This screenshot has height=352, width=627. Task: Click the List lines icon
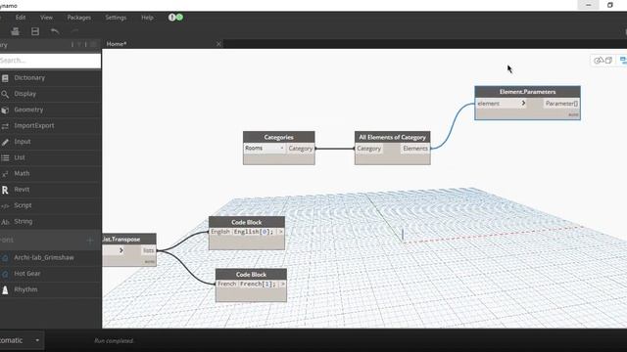point(5,158)
